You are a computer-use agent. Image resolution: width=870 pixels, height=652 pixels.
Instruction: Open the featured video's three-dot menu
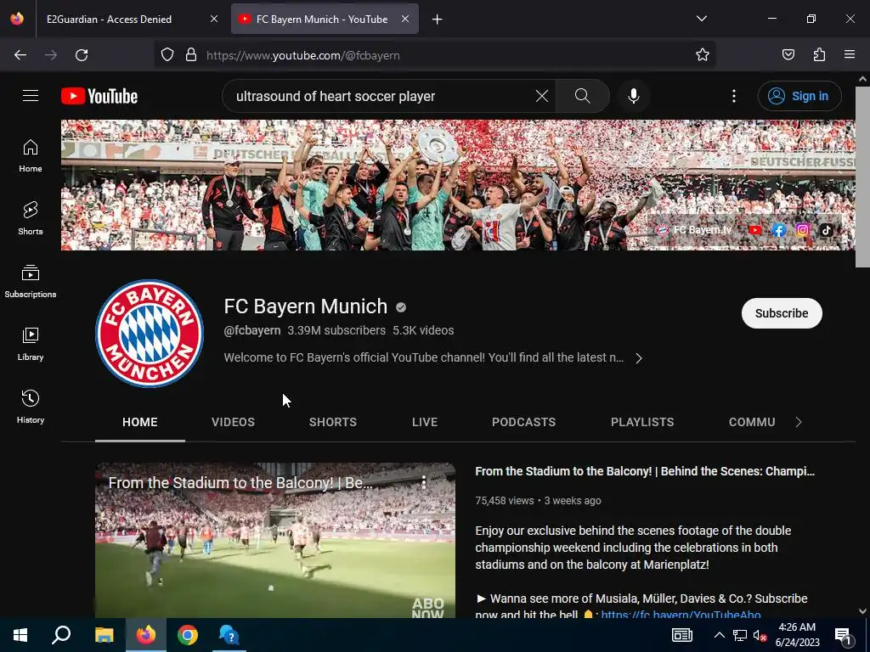424,482
